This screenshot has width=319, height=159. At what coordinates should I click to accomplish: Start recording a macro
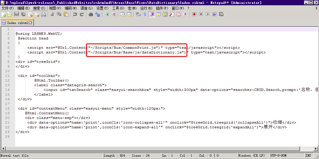194,14
